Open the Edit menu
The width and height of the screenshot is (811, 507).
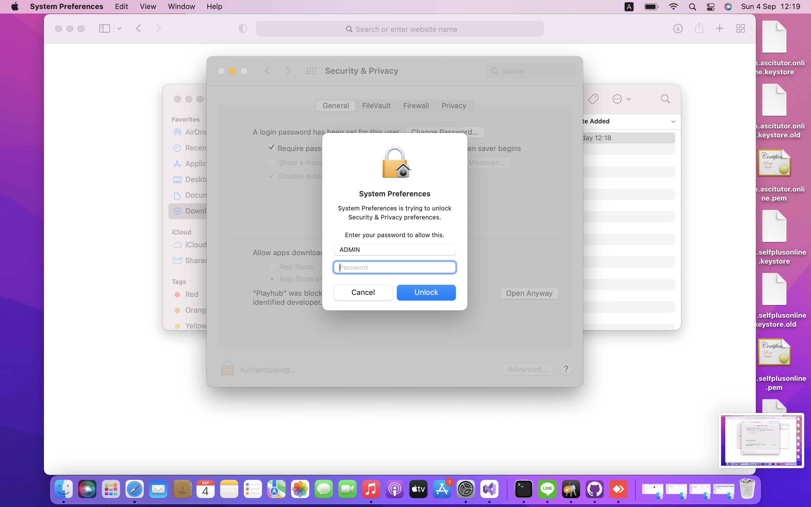[121, 6]
